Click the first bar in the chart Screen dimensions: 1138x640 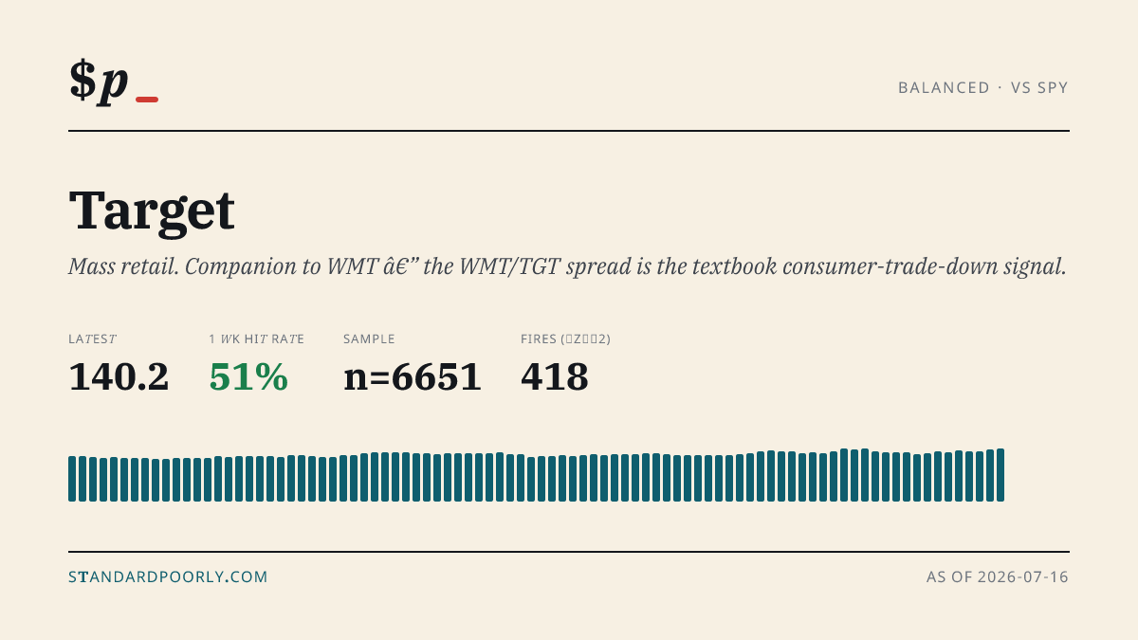[72, 479]
